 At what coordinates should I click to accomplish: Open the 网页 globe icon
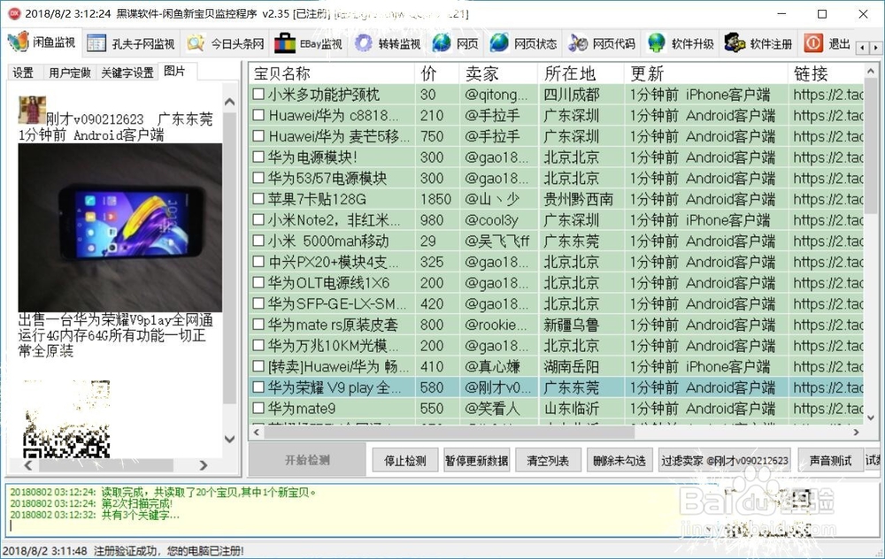442,43
